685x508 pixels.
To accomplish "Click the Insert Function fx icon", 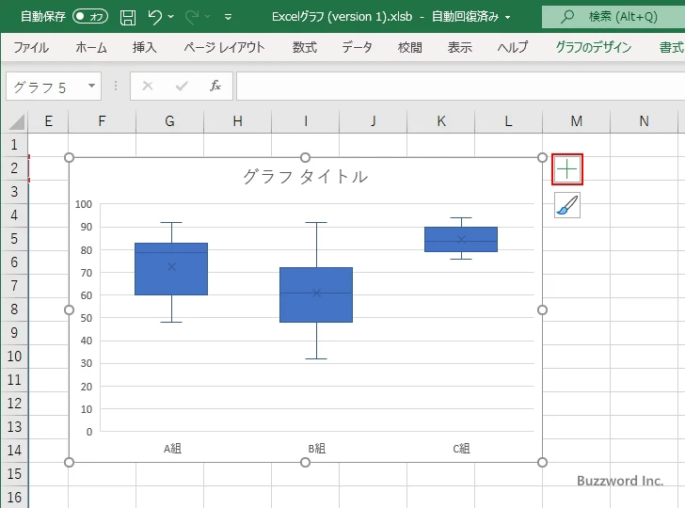I will point(215,86).
